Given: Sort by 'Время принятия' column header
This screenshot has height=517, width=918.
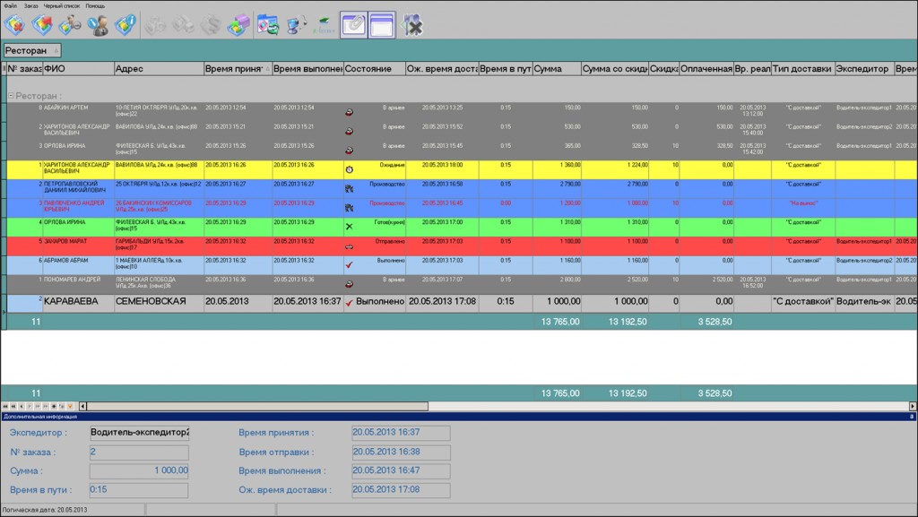Looking at the screenshot, I should click(x=237, y=69).
